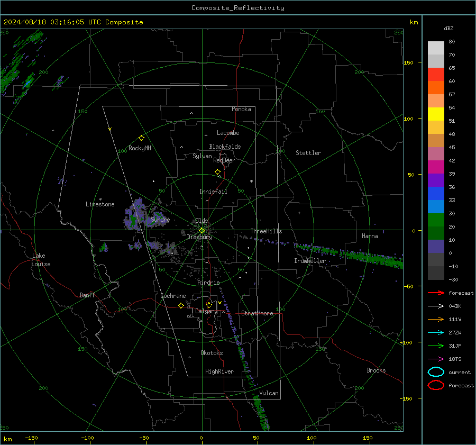Viewport: 476px width, 445px height.
Task: Select the light blue 30-33 dBZ swatch
Action: (436, 207)
